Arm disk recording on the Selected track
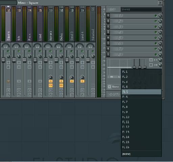Viewport: 173px width, 162px height. (93, 95)
